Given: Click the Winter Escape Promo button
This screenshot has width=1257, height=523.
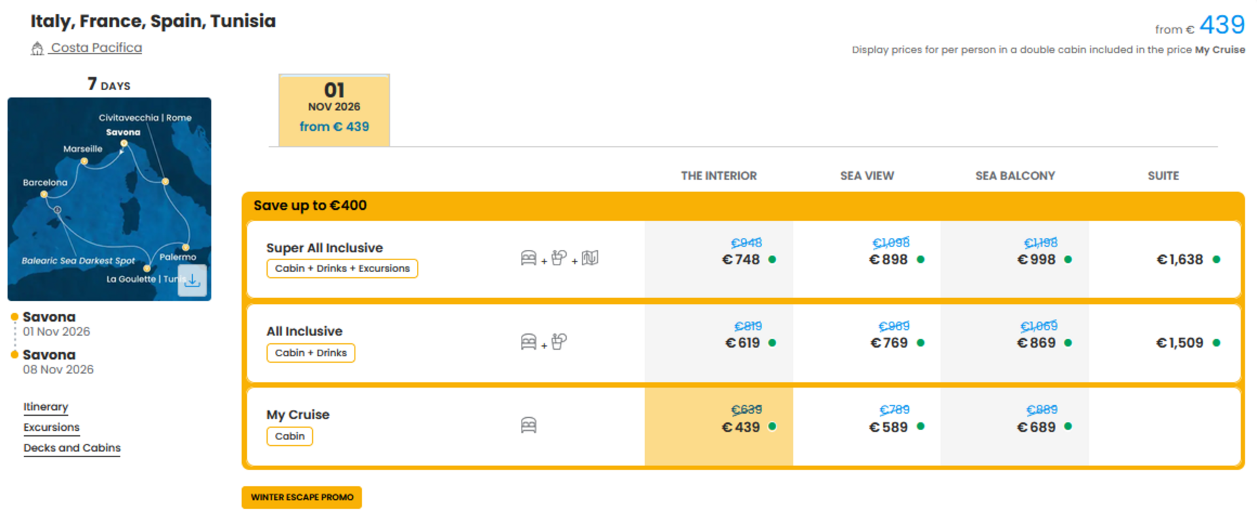Looking at the screenshot, I should (x=302, y=498).
